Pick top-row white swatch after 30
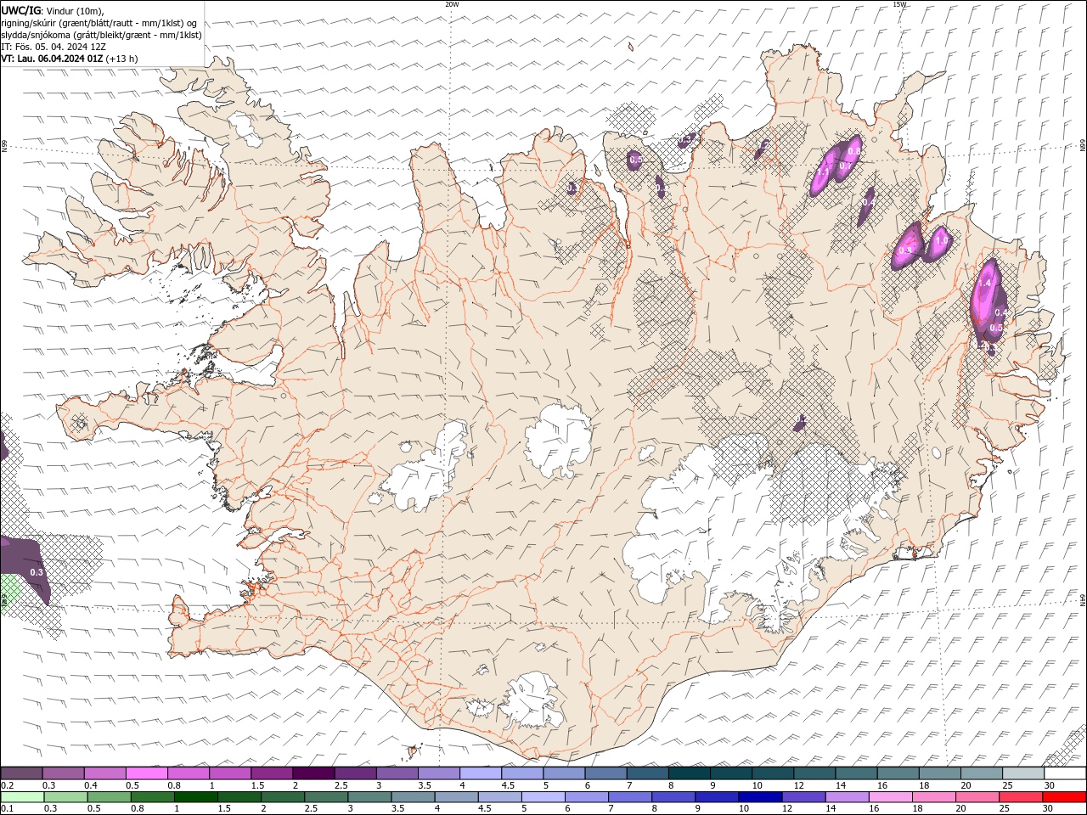 pyautogui.click(x=1065, y=773)
